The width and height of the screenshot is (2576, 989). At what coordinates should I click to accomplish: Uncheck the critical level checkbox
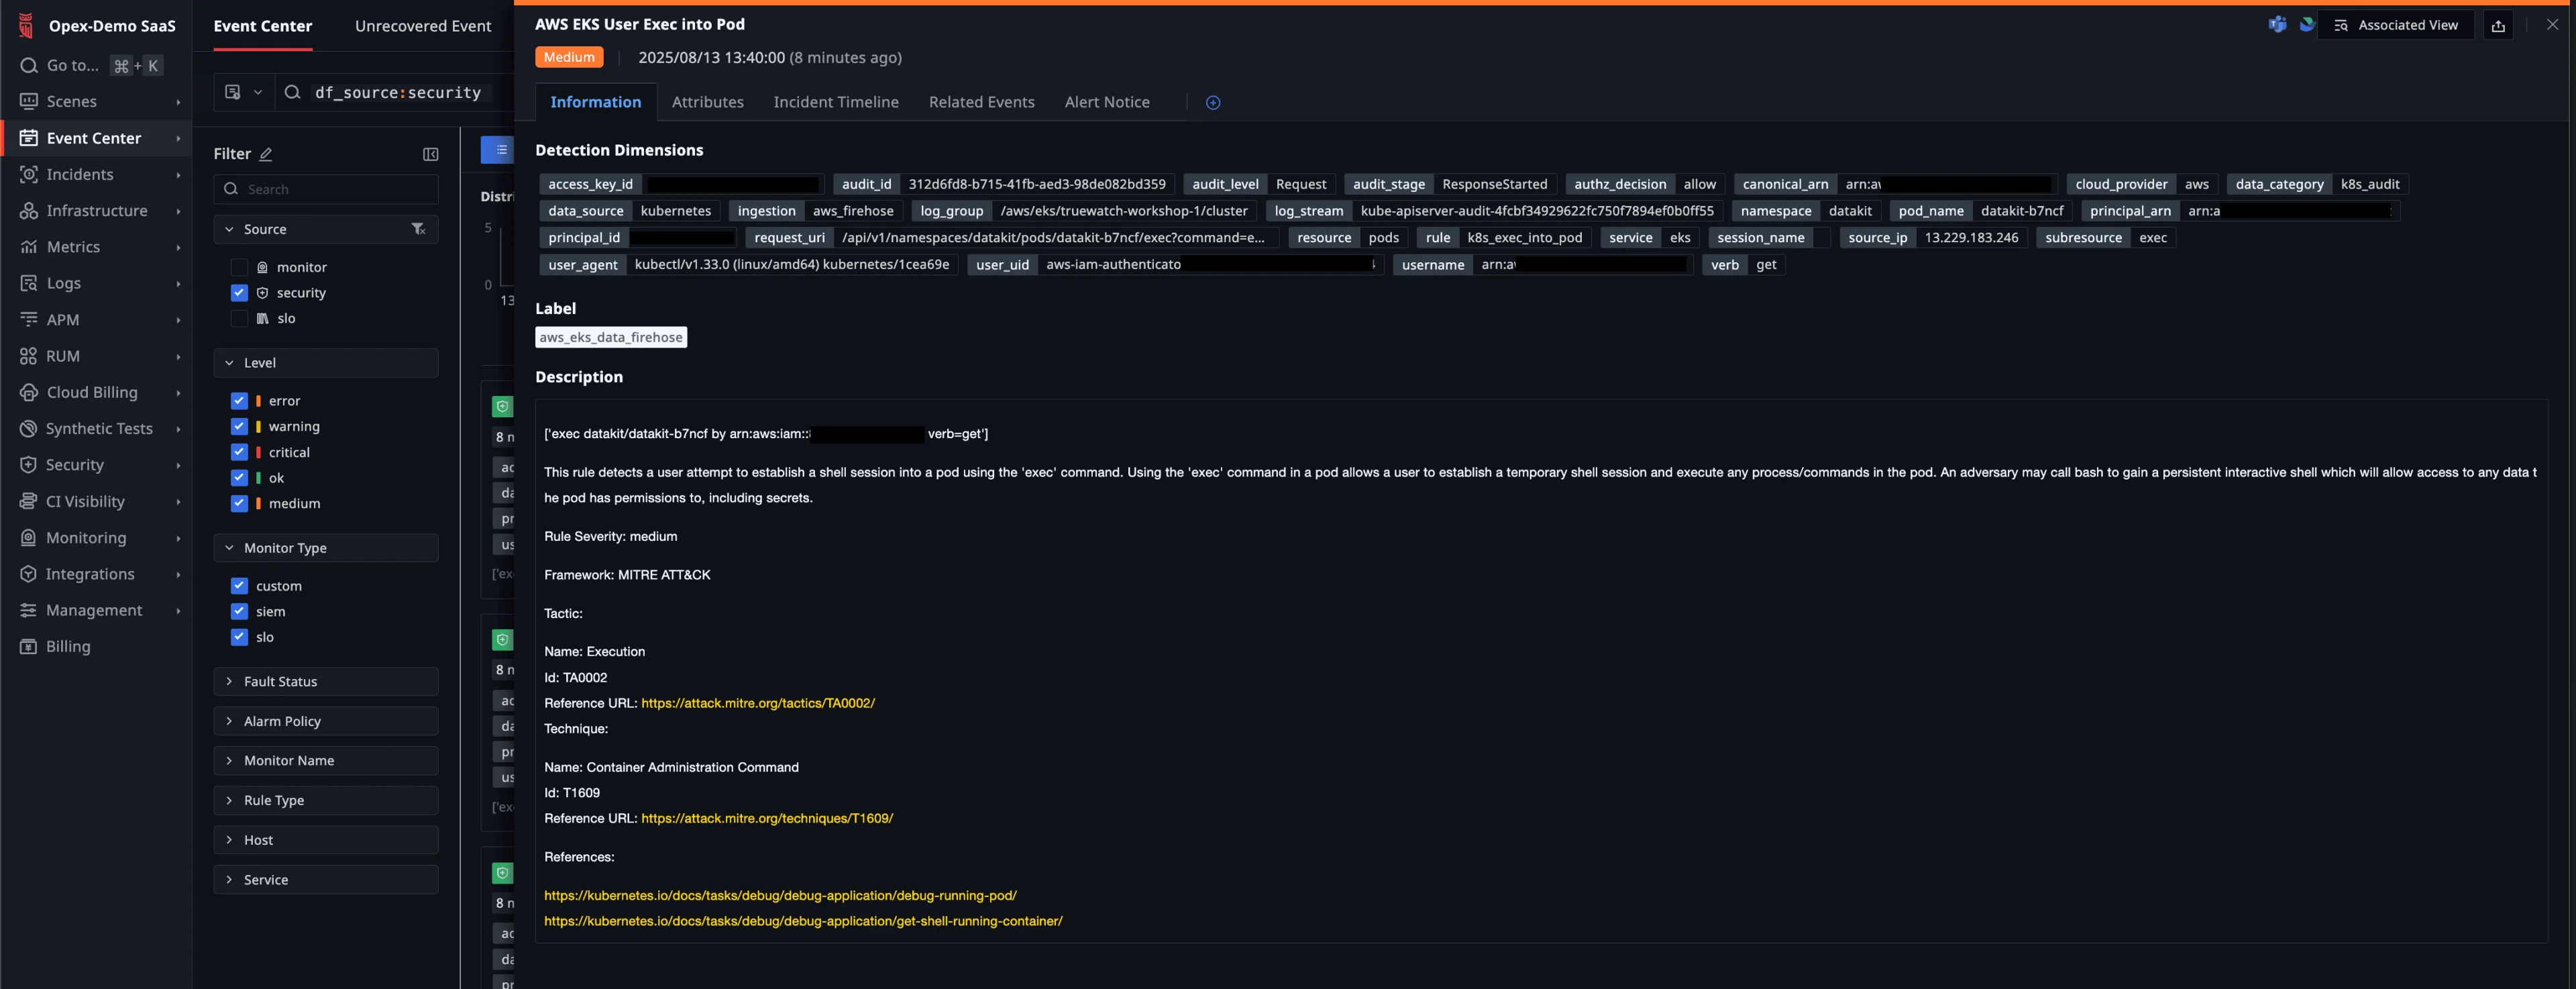[x=239, y=452]
